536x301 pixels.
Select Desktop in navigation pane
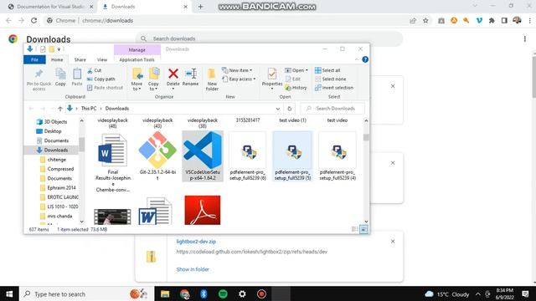(49, 131)
